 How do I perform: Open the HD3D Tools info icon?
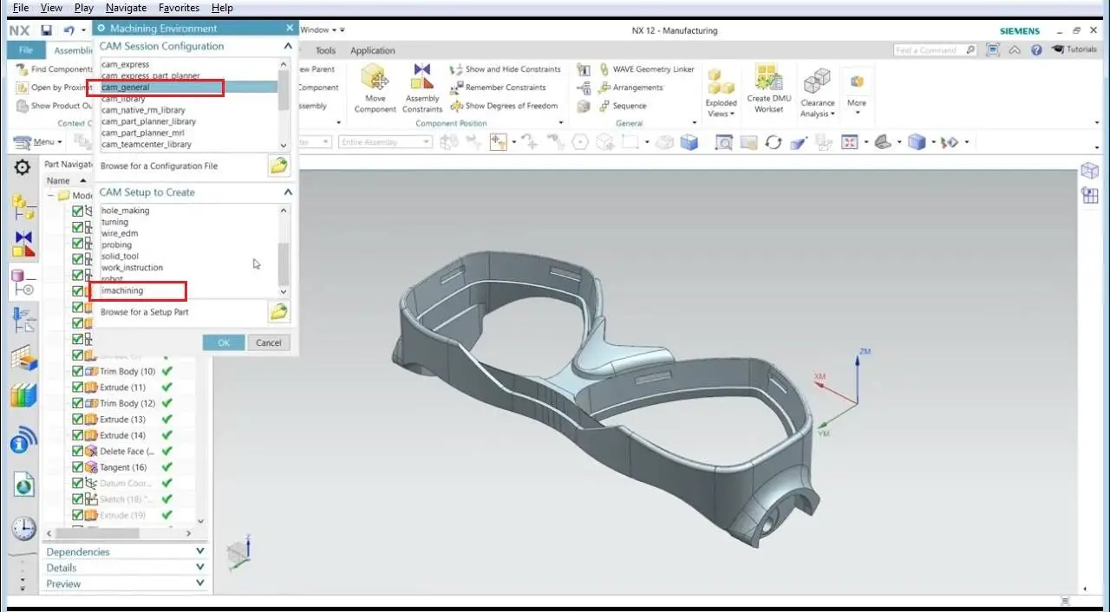tap(23, 440)
